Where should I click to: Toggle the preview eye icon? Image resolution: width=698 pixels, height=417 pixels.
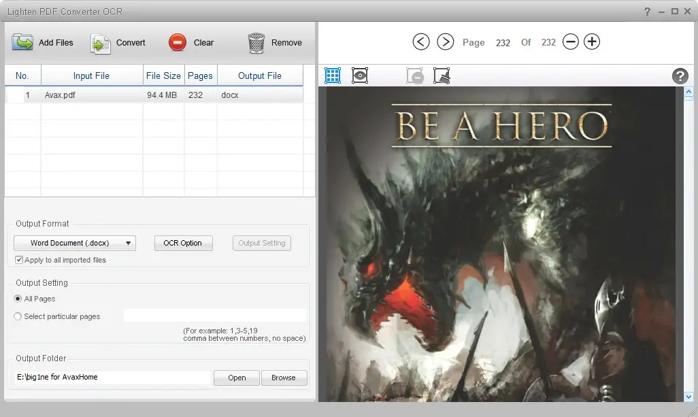click(360, 76)
